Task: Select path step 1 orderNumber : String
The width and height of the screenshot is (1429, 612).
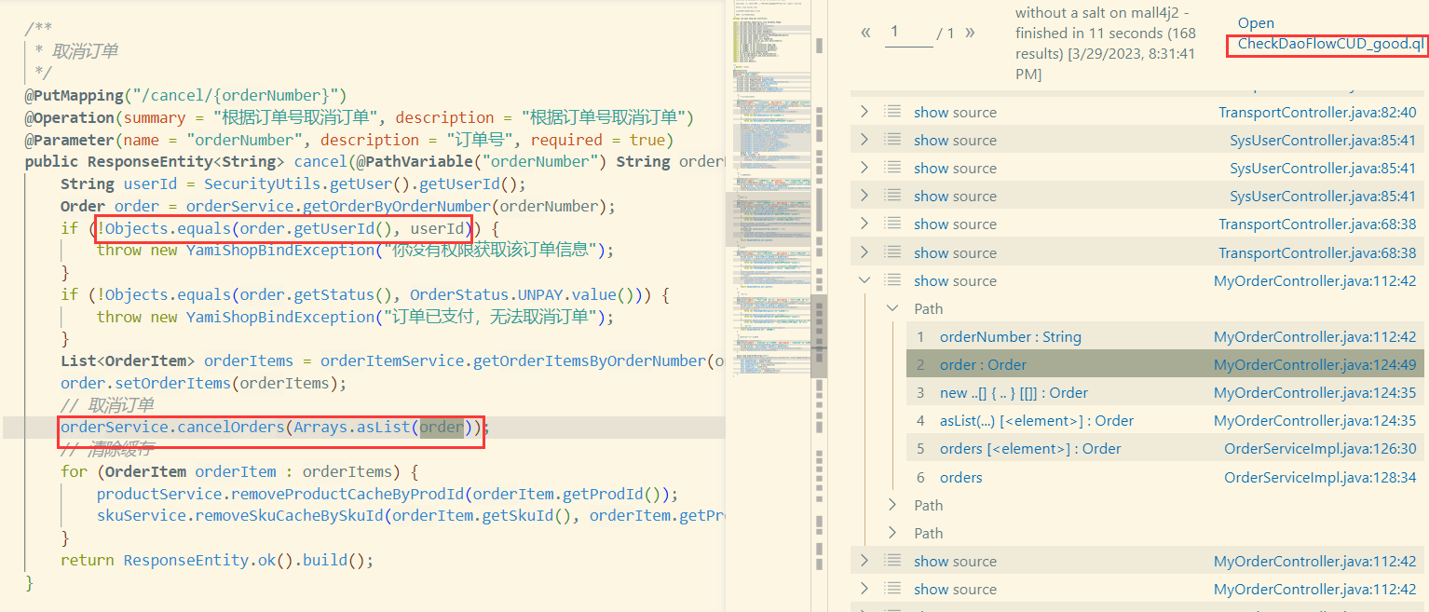Action: click(x=1010, y=337)
